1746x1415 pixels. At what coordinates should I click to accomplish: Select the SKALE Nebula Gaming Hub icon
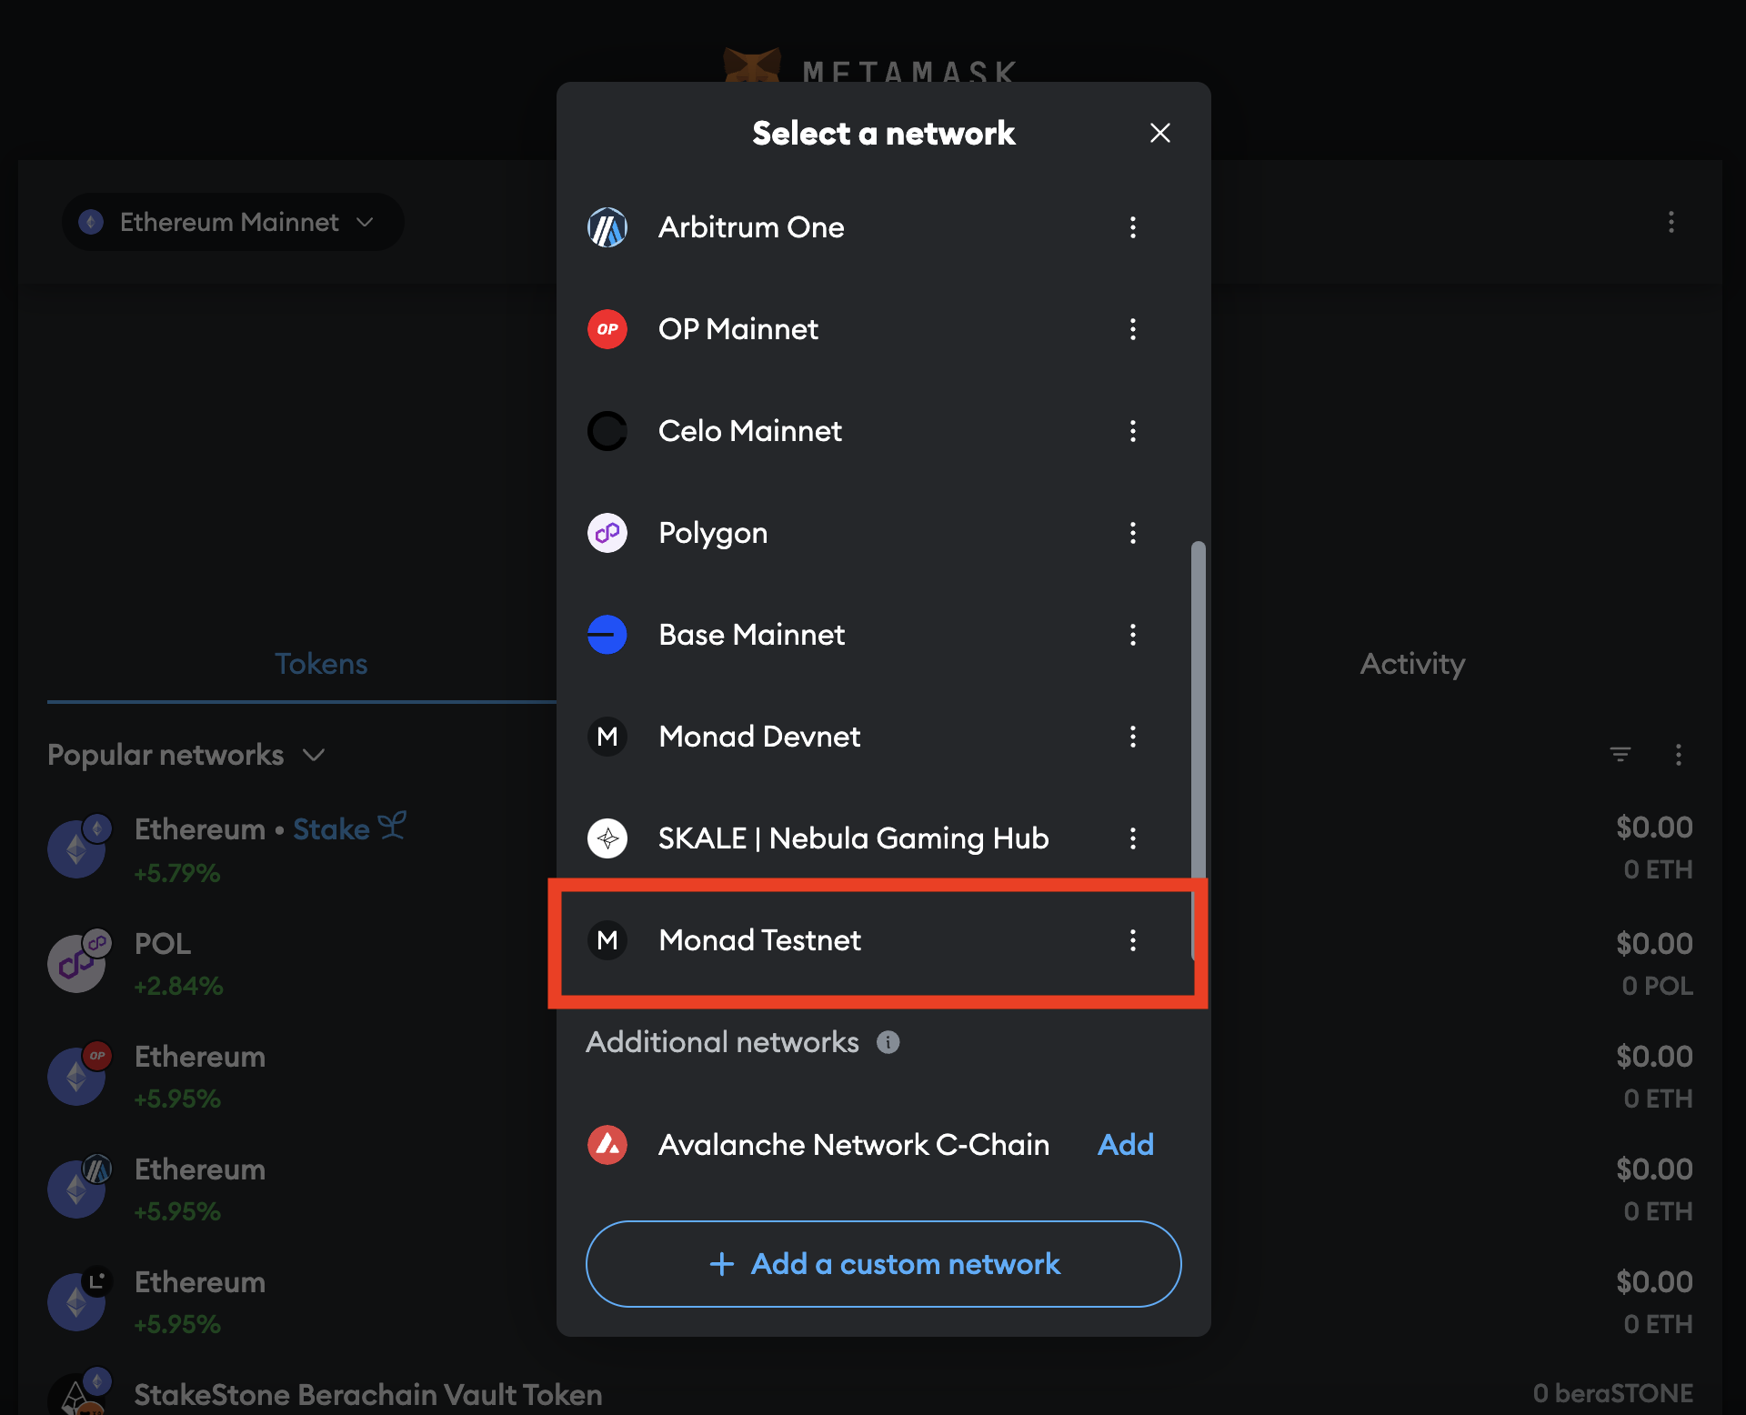(x=607, y=838)
